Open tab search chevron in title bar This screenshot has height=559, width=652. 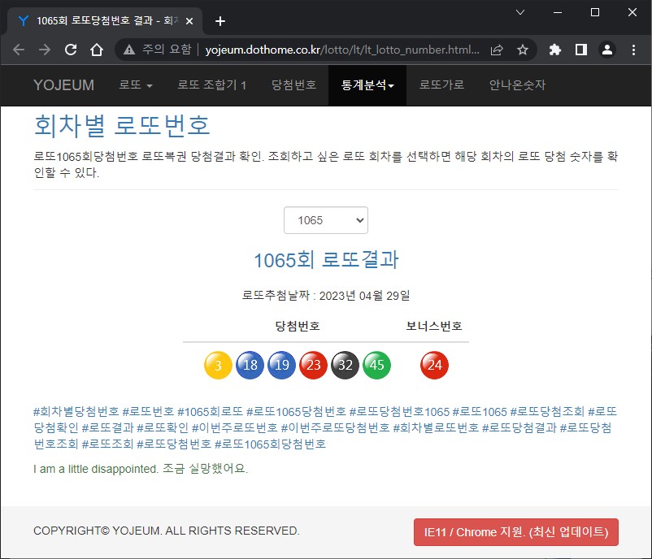point(519,12)
